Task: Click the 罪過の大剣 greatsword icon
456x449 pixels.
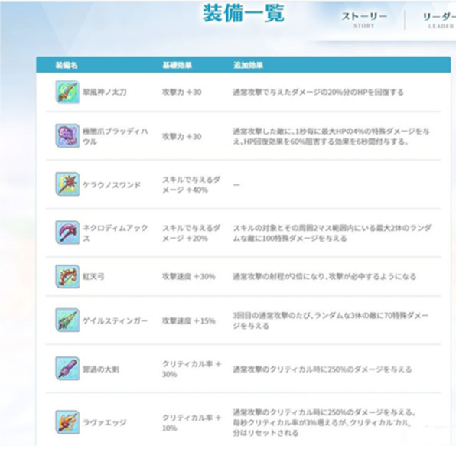Action: pos(67,369)
